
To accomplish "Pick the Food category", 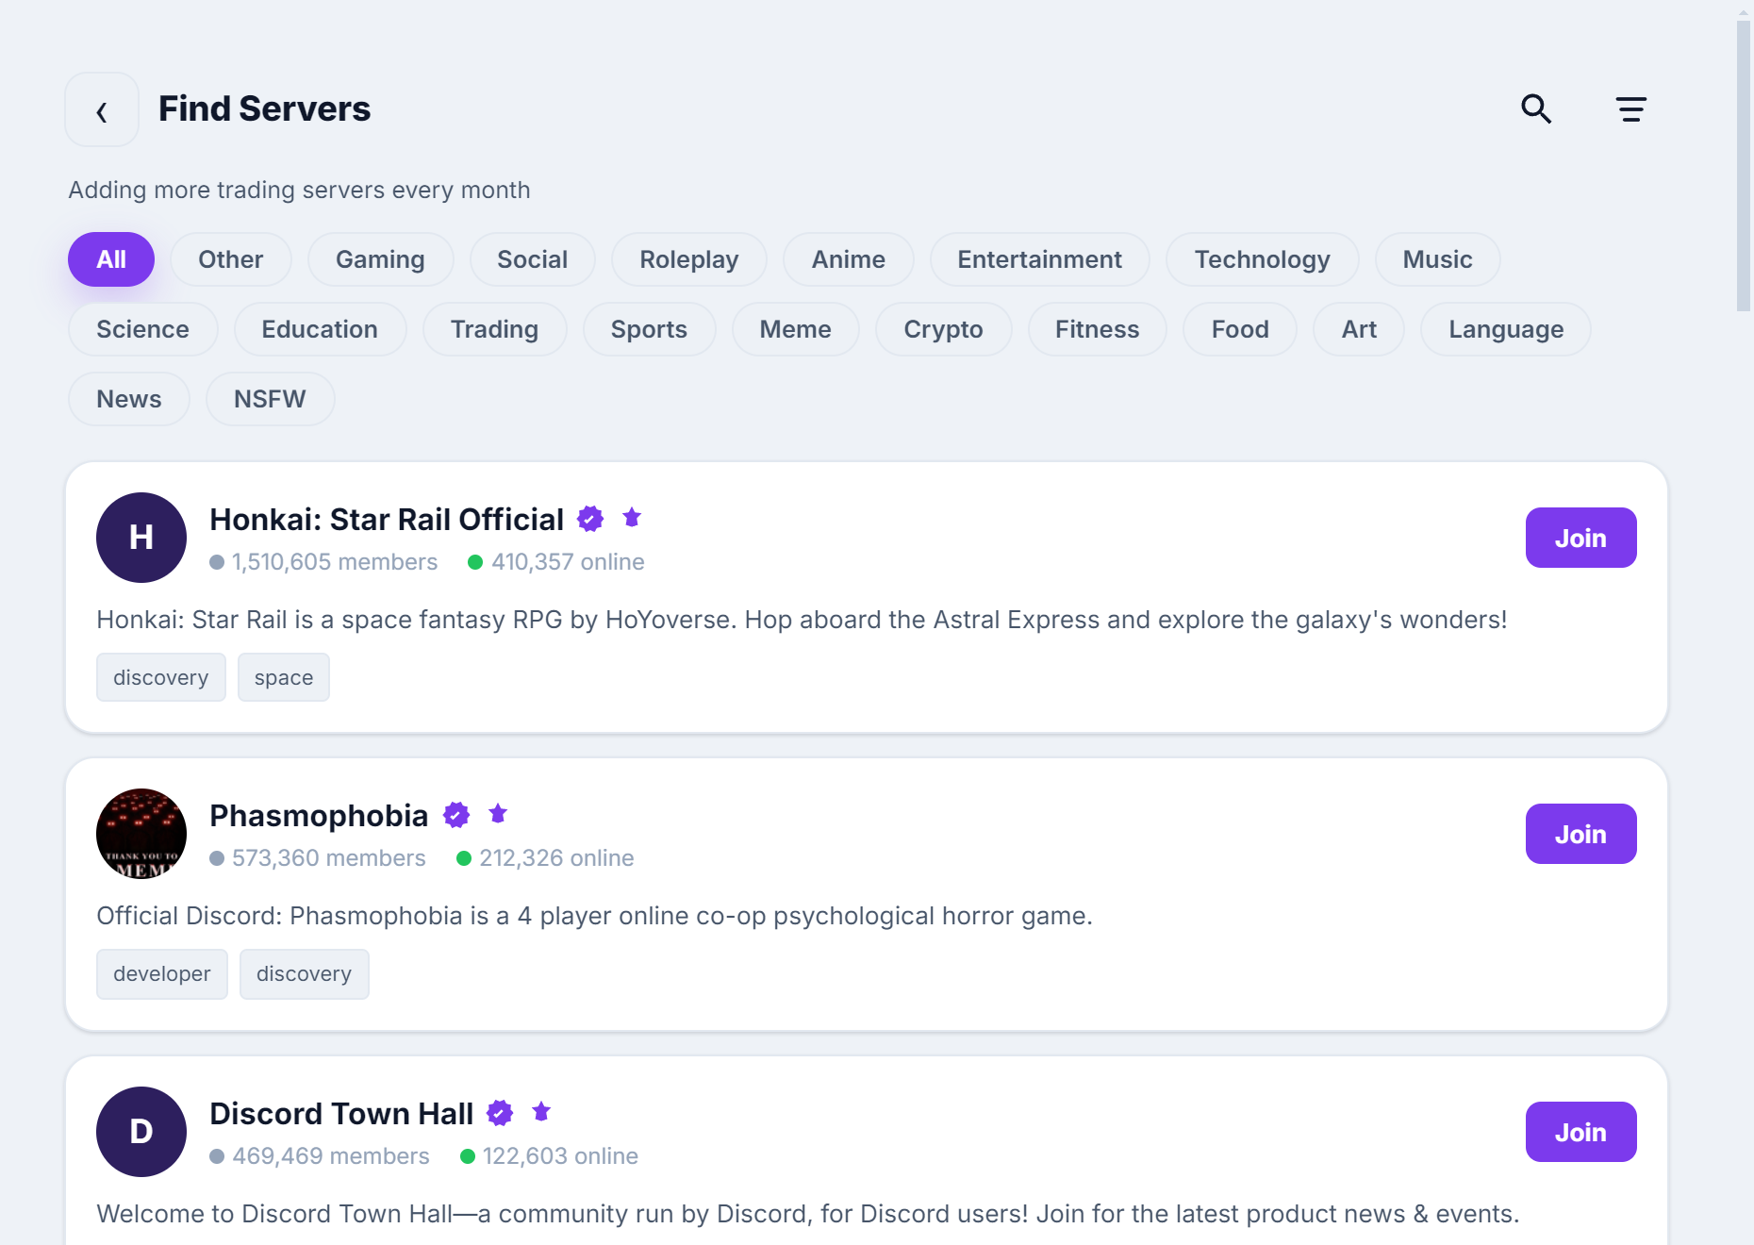I will 1240,329.
